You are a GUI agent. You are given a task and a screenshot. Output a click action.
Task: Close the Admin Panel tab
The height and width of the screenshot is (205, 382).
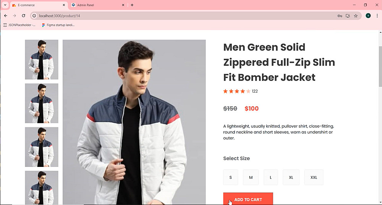123,5
